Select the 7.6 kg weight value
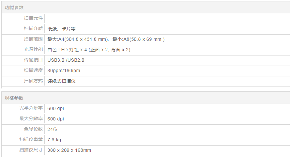291x157 pixels. click(54, 140)
